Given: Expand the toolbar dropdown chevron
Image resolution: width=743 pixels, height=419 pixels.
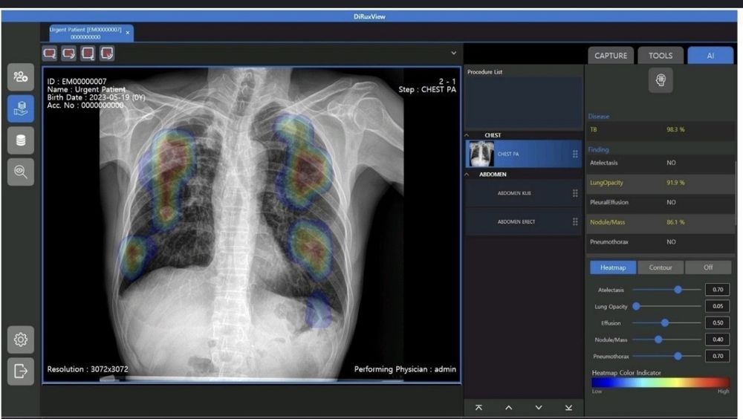Looking at the screenshot, I should click(453, 53).
